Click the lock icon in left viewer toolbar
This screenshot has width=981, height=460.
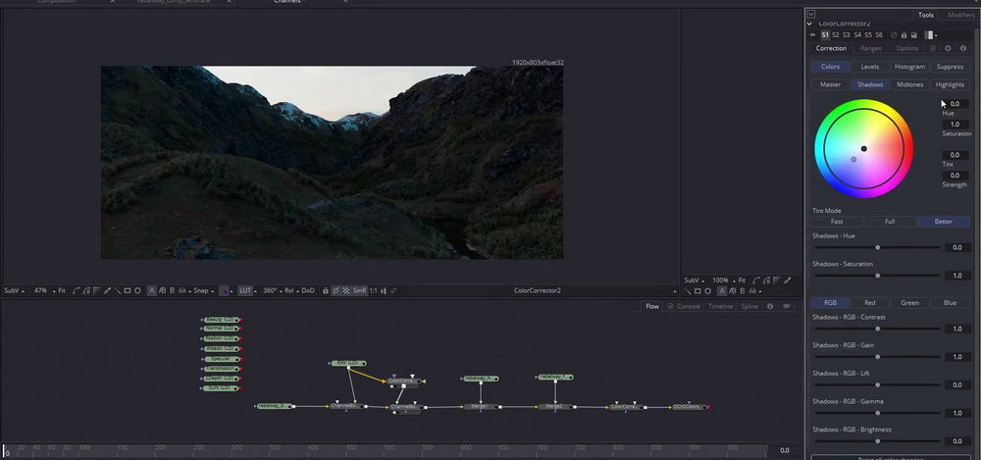pyautogui.click(x=326, y=290)
